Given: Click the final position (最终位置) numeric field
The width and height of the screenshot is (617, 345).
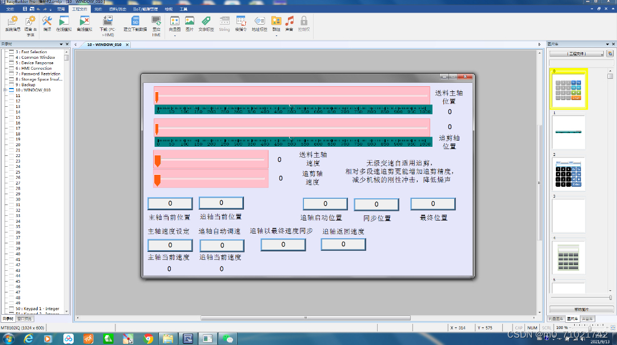Looking at the screenshot, I should [x=433, y=204].
